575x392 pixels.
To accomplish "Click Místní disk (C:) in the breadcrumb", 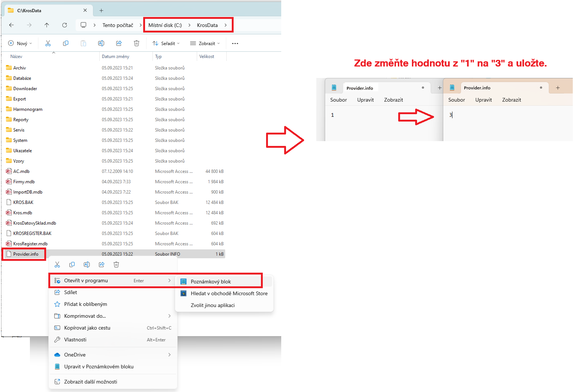I will [x=165, y=25].
